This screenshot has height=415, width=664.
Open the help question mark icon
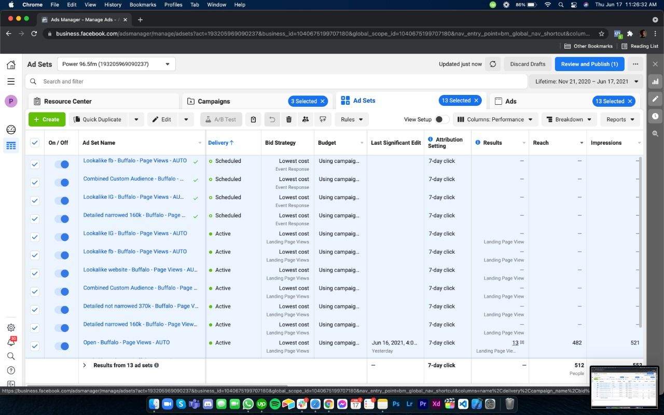click(x=10, y=370)
